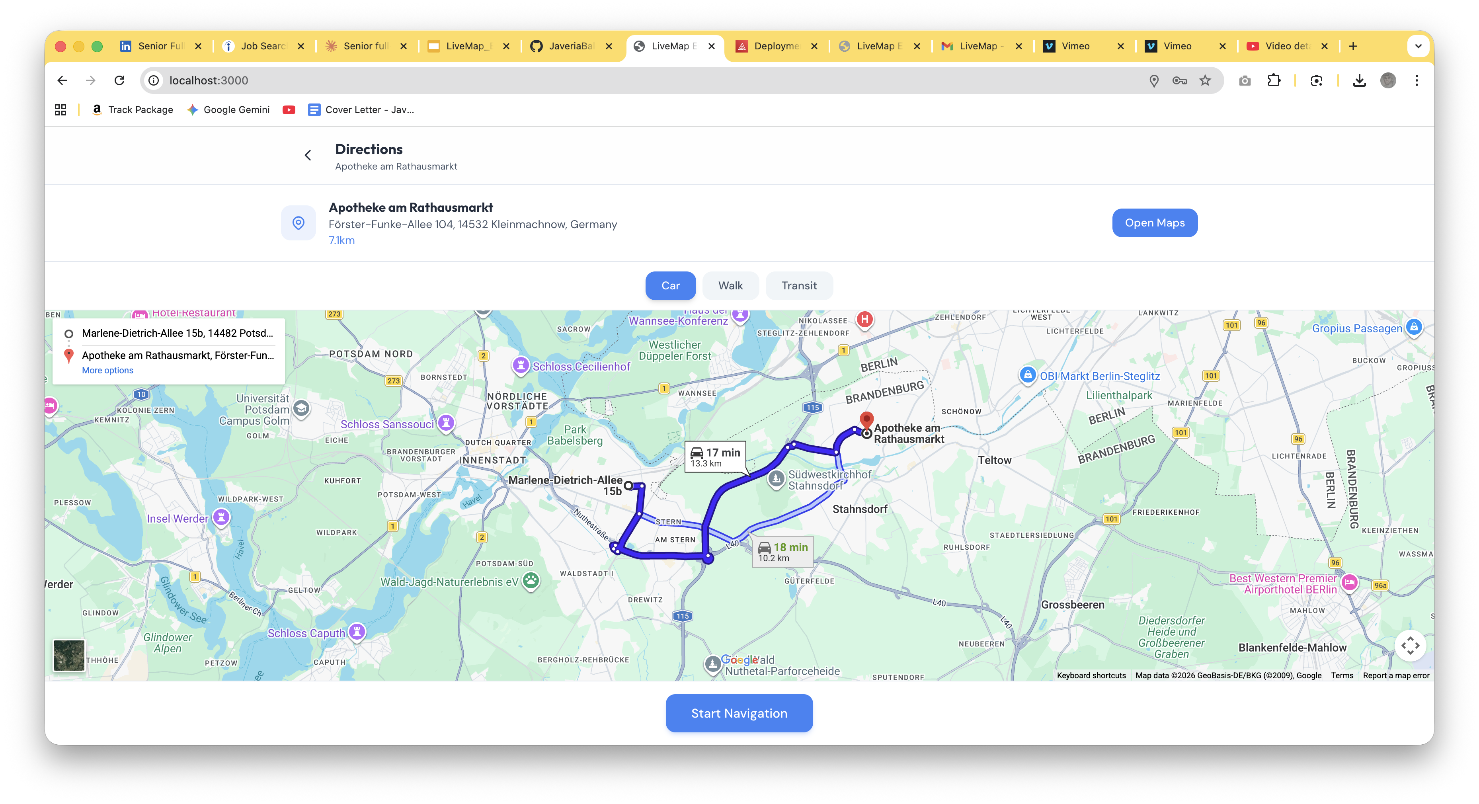Screen dimensions: 1479x804
Task: Click the More options link
Action: [x=107, y=371]
